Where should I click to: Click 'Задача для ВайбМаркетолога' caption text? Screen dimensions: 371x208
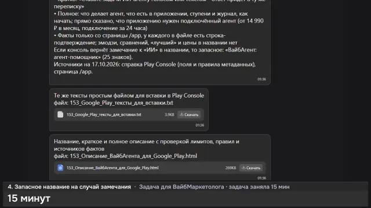coord(181,187)
